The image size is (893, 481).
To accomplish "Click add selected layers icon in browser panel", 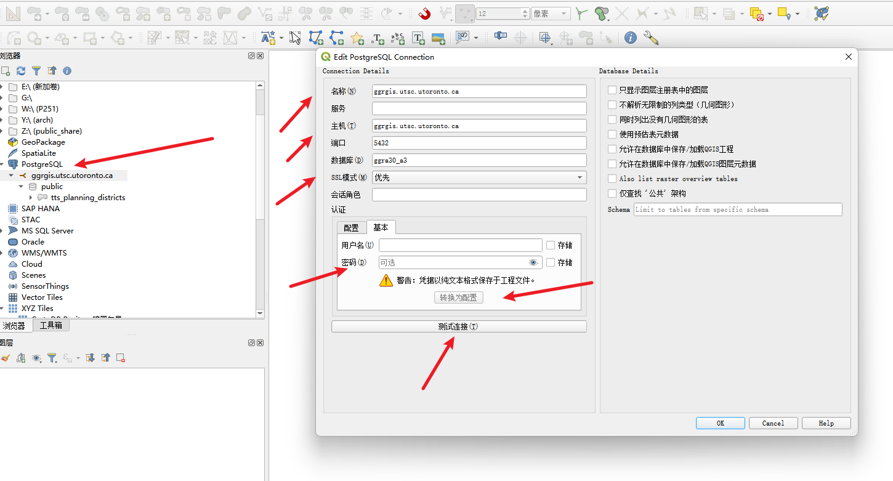I will tap(5, 71).
